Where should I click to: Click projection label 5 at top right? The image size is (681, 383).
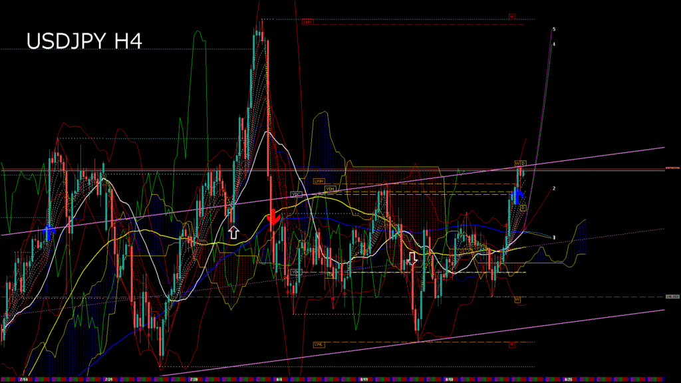[554, 29]
